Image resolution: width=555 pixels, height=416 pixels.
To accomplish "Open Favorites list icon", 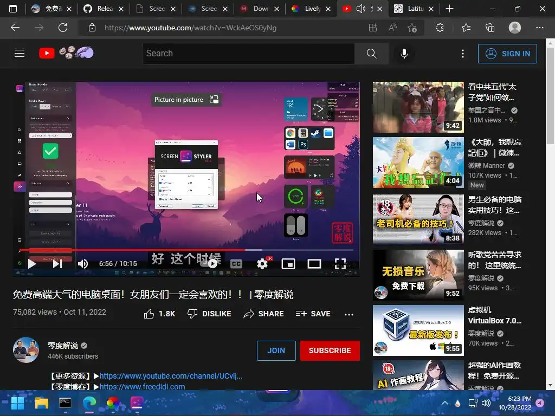I will (466, 28).
